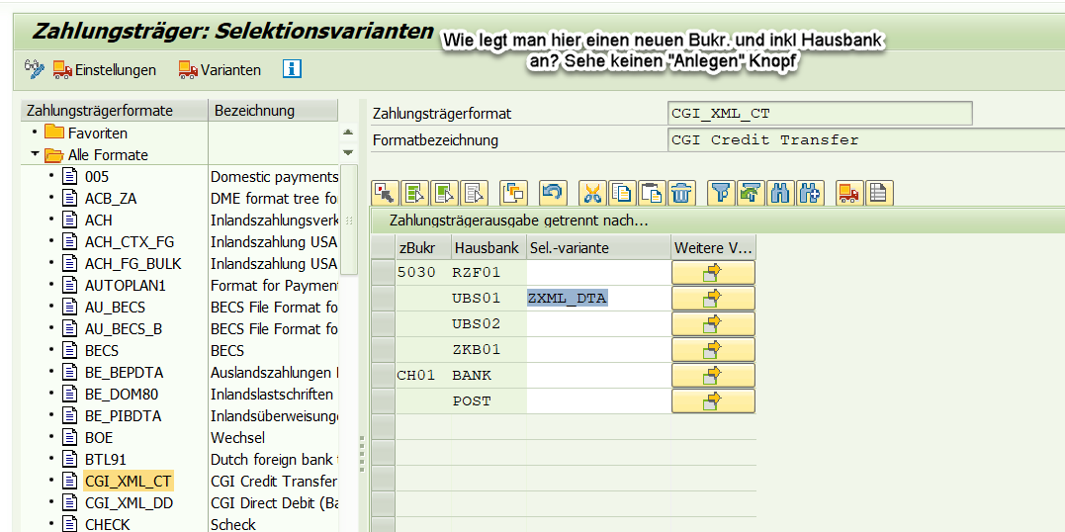Image resolution: width=1065 pixels, height=532 pixels.
Task: Click the Display/Change glasses-and-pencil icon
Action: [x=35, y=69]
